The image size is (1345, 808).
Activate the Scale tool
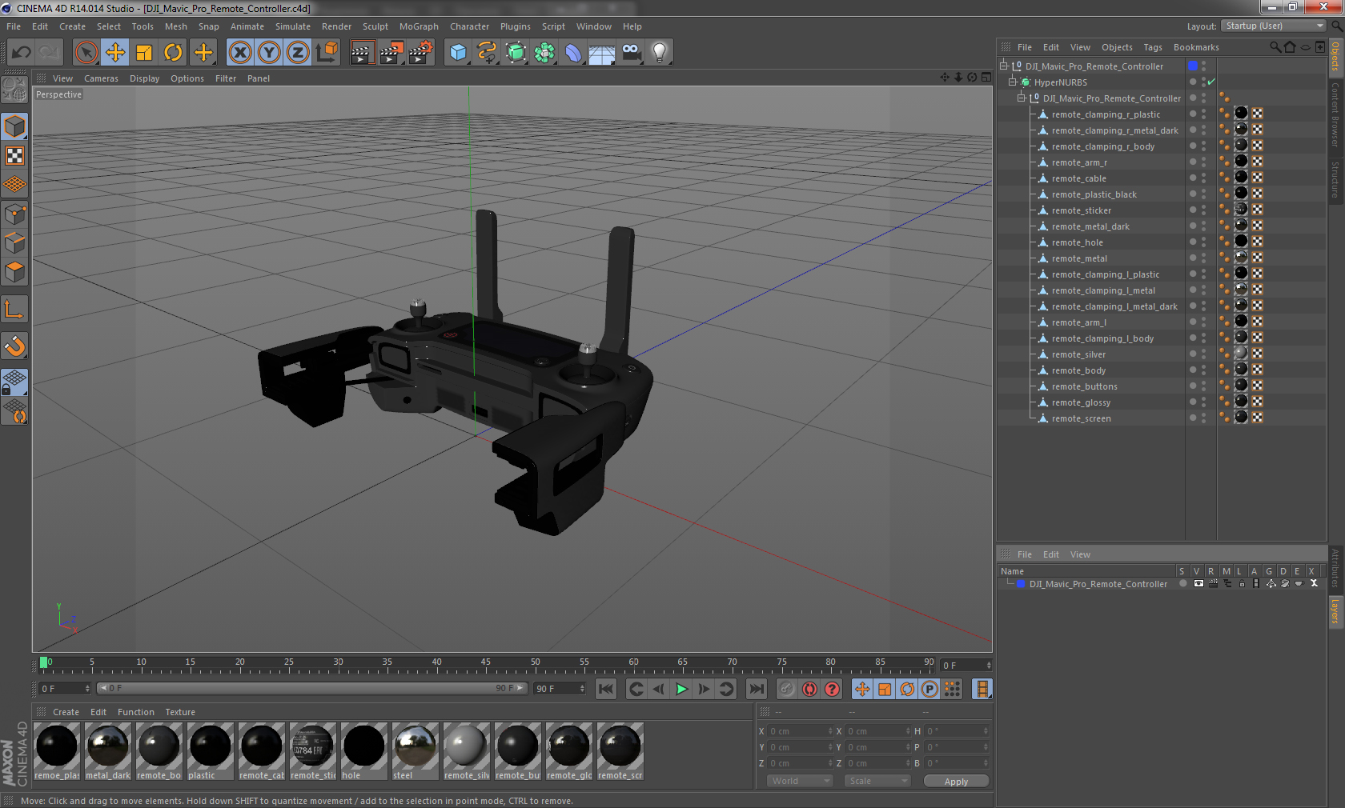pos(144,53)
